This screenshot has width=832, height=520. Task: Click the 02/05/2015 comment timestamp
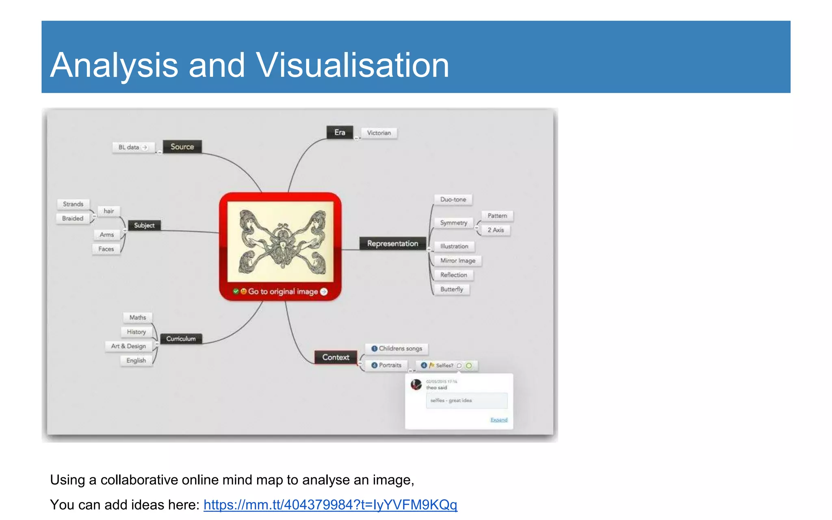point(442,381)
